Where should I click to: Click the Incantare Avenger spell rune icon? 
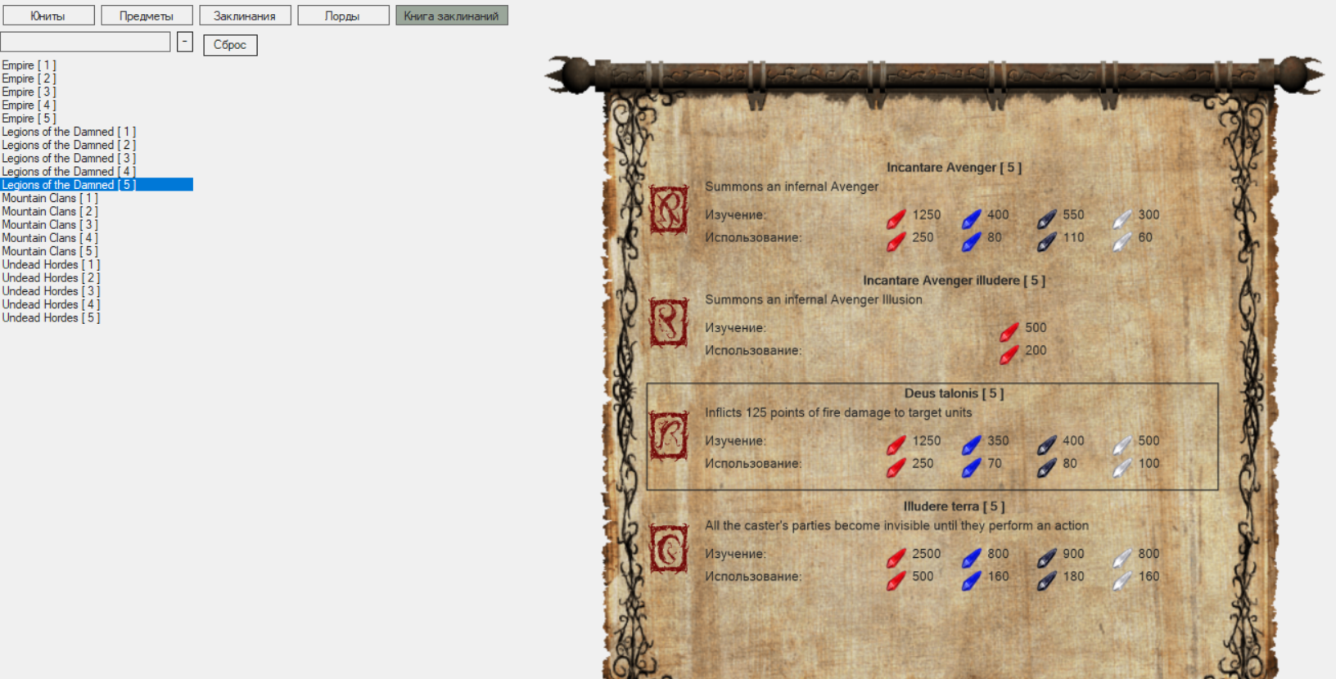point(669,209)
